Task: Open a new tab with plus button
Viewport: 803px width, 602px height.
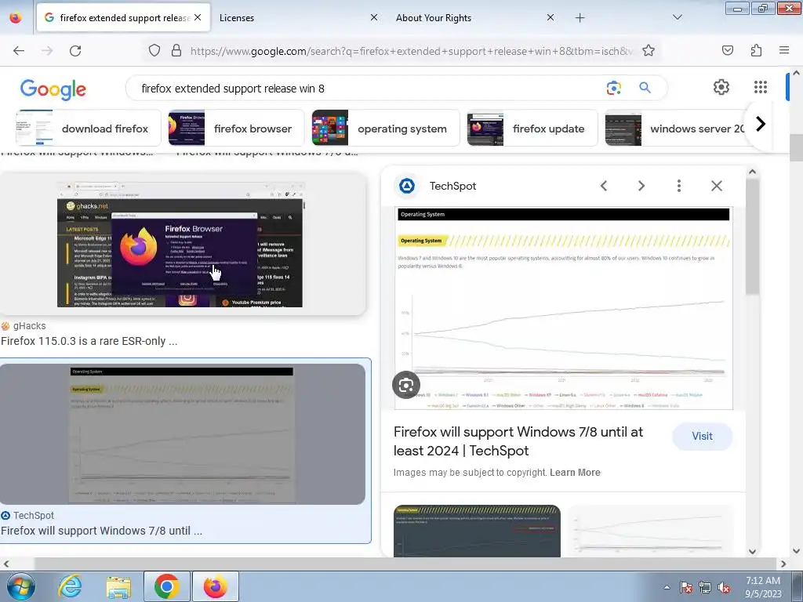Action: point(580,18)
